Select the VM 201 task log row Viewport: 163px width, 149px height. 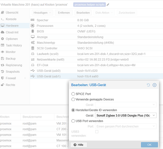pyautogui.click(x=34, y=124)
